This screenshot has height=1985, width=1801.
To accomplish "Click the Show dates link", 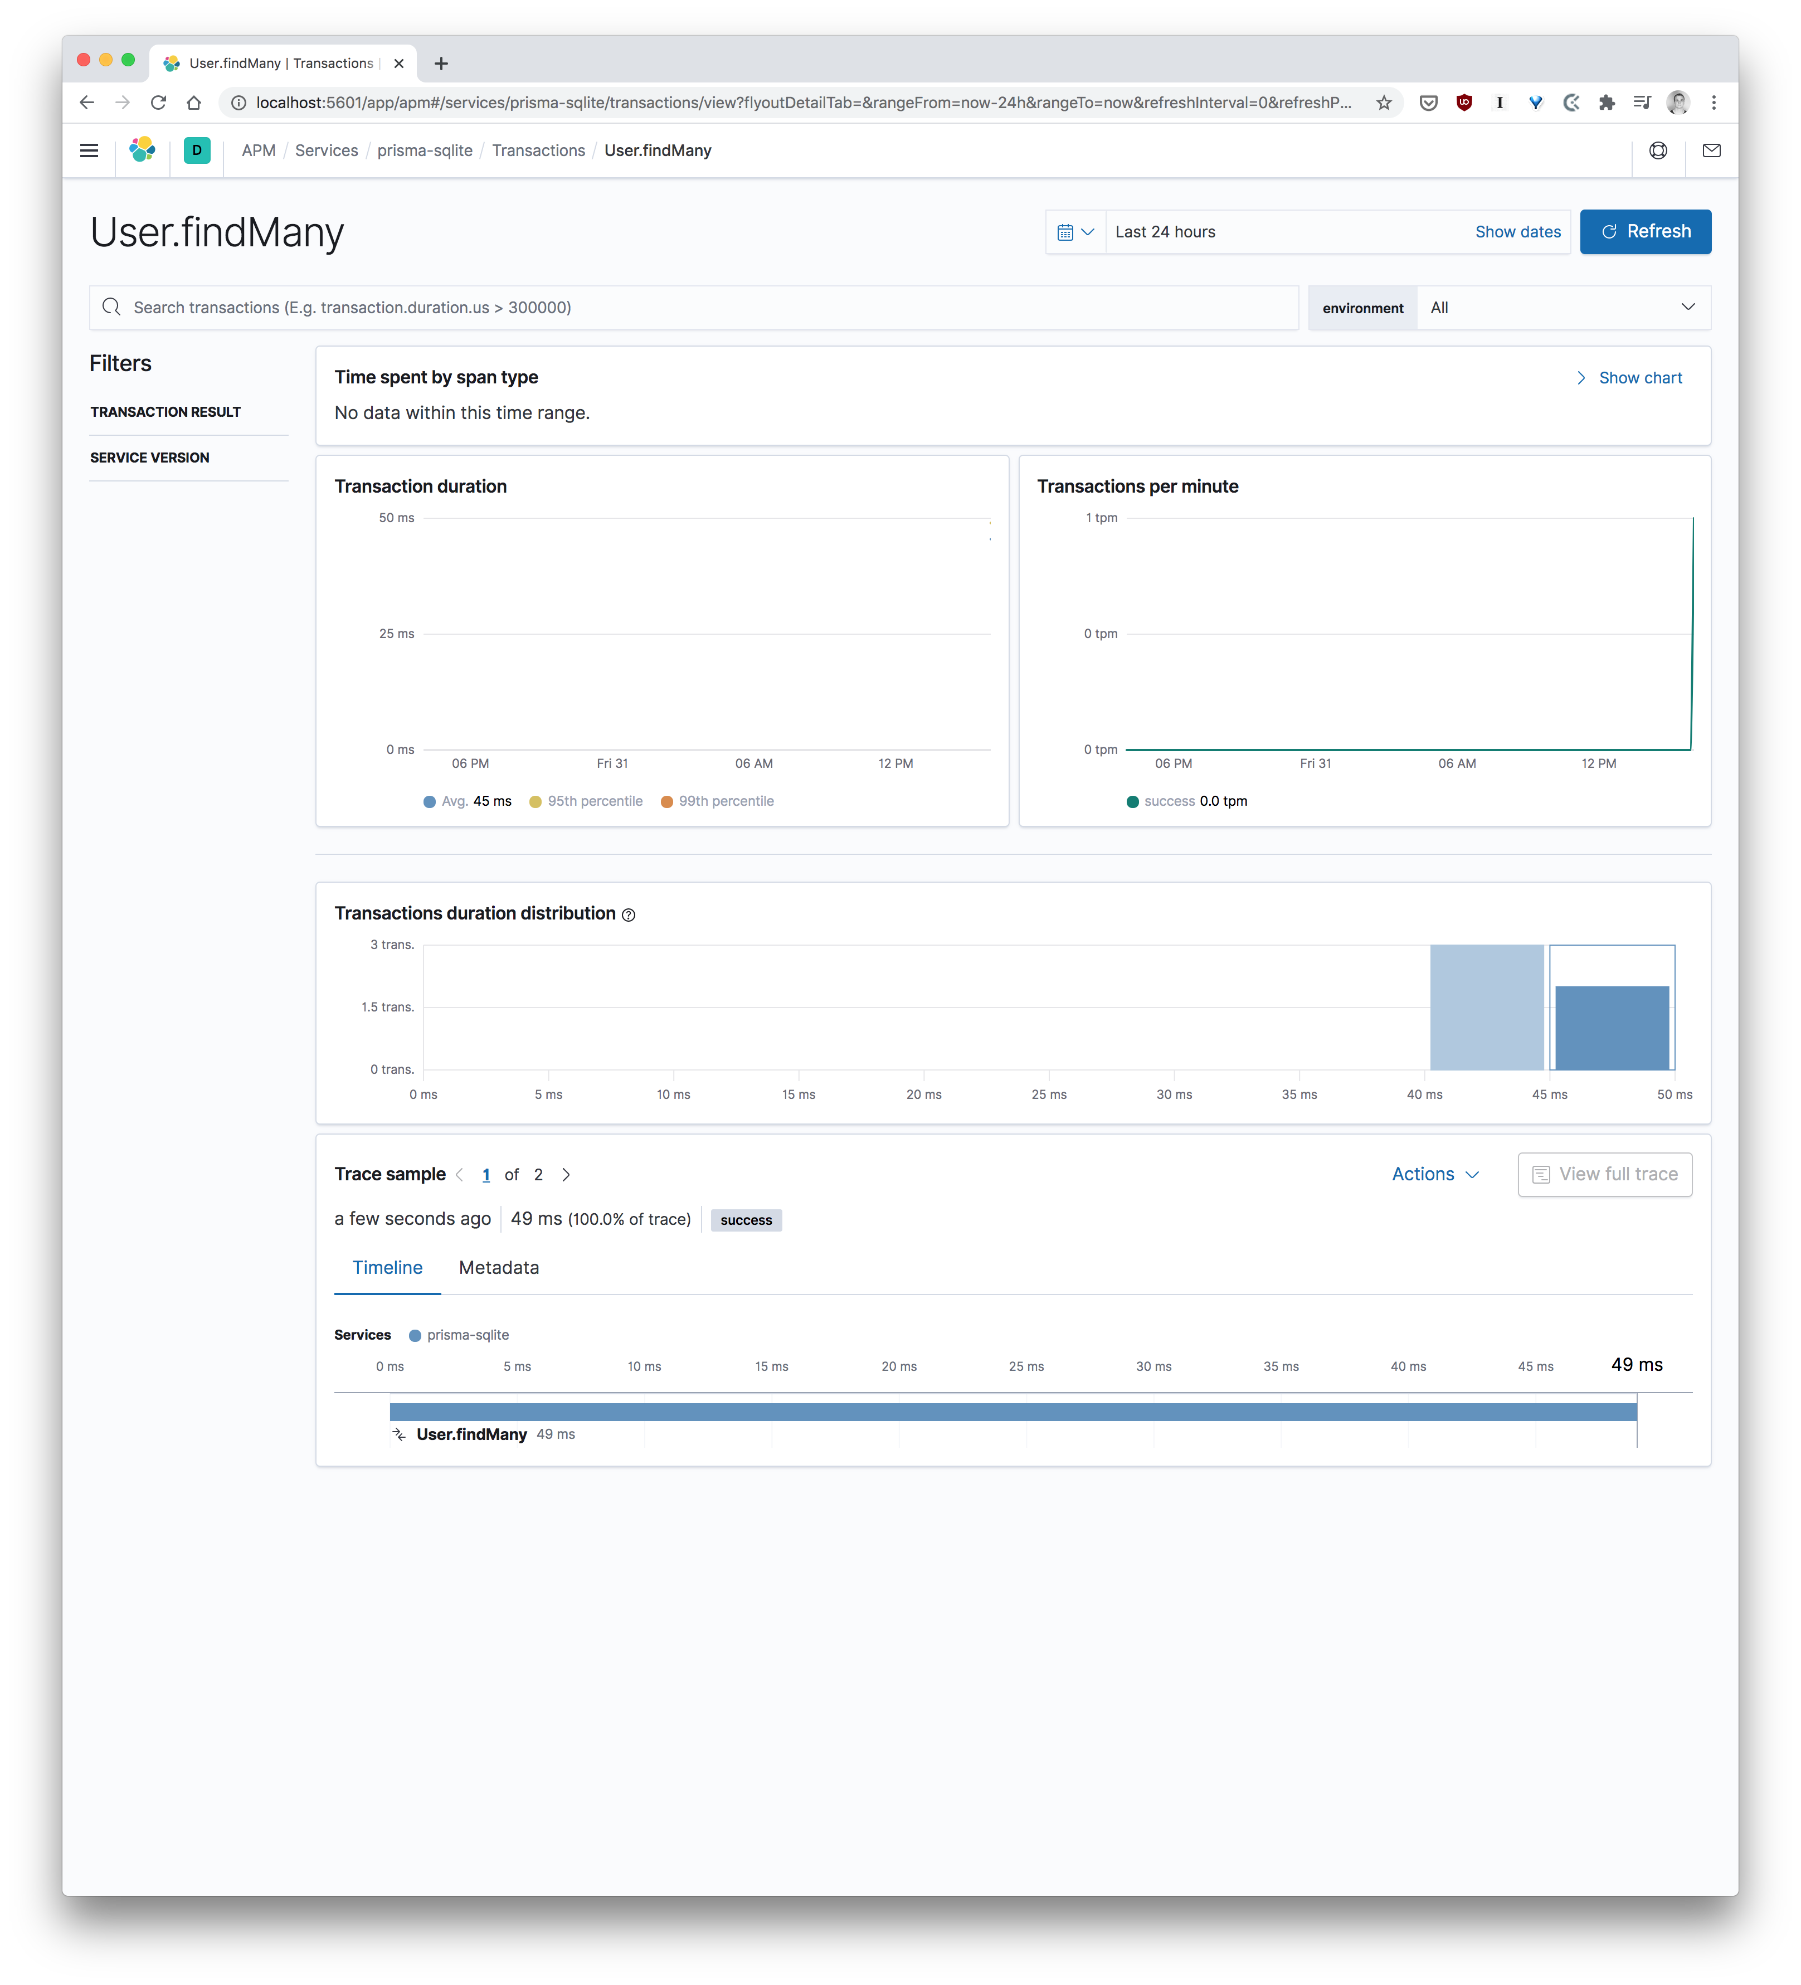I will [x=1517, y=231].
